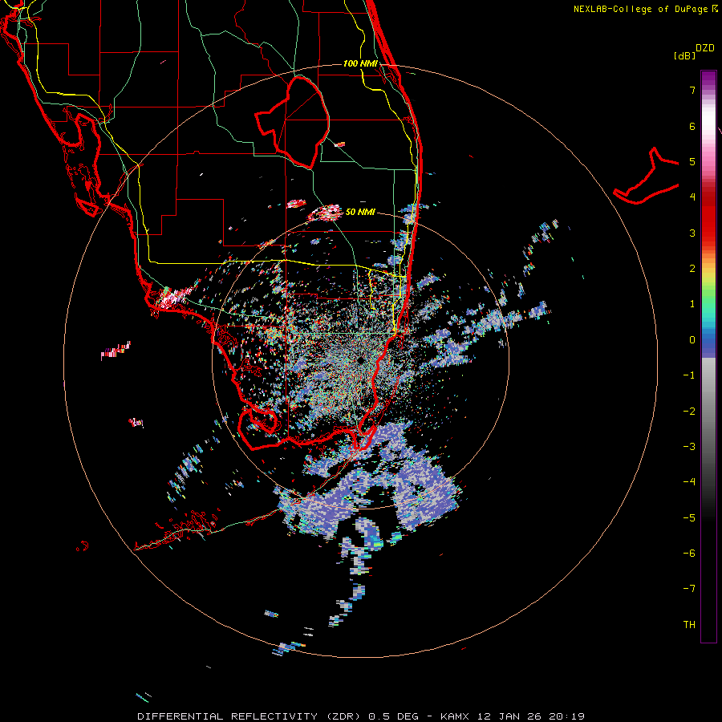This screenshot has width=722, height=722.
Task: Select the 0 scale value
Action: pyautogui.click(x=692, y=340)
